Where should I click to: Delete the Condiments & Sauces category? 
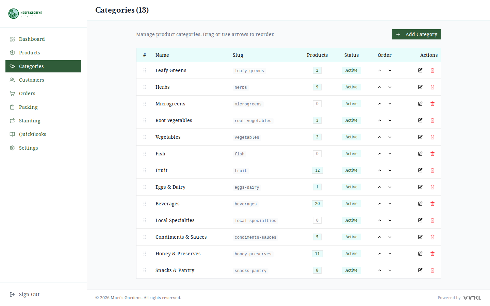pos(432,237)
